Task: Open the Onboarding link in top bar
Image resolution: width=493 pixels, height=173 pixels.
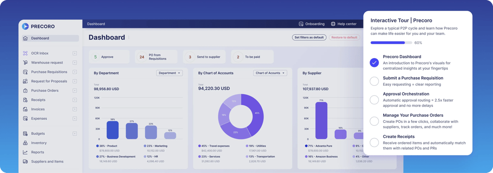Action: click(x=312, y=24)
